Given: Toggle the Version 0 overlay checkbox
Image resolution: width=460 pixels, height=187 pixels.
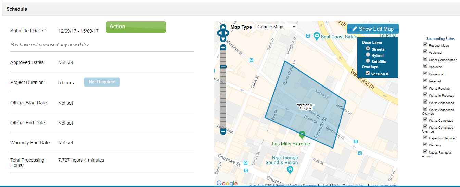Looking at the screenshot, I should 368,73.
